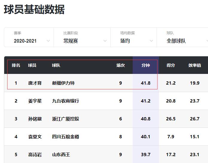Open team 新疆伊力特
Screen dimensions: 208x163
pos(63,83)
